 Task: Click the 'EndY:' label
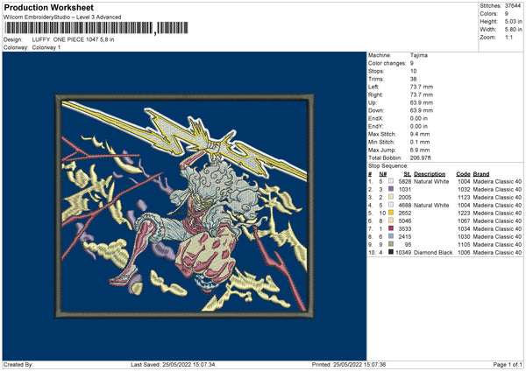pyautogui.click(x=375, y=127)
